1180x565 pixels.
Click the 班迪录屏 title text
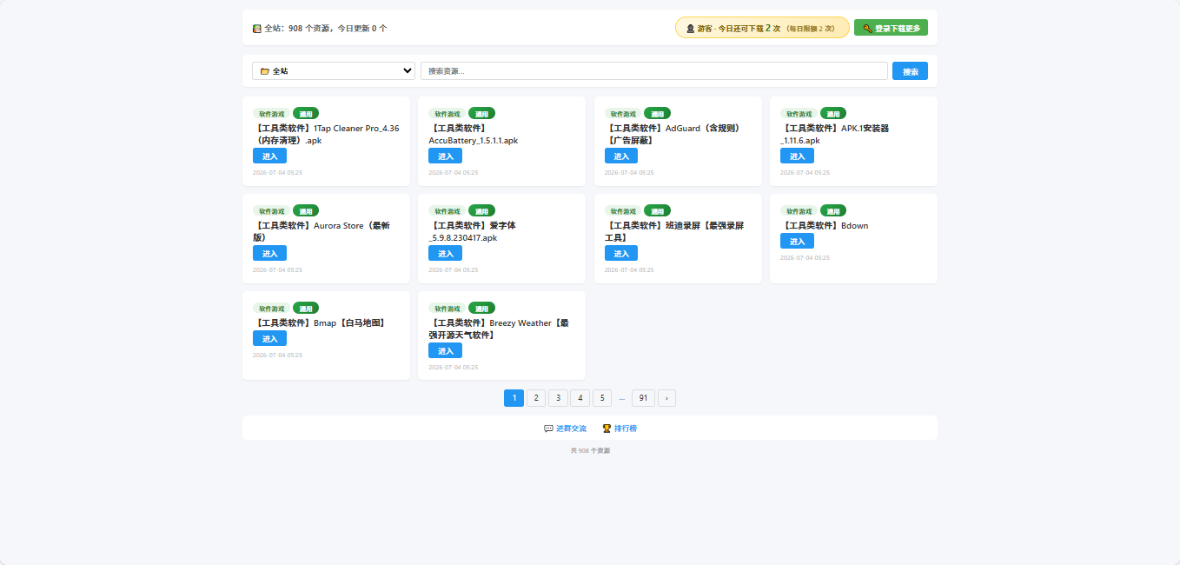point(674,231)
